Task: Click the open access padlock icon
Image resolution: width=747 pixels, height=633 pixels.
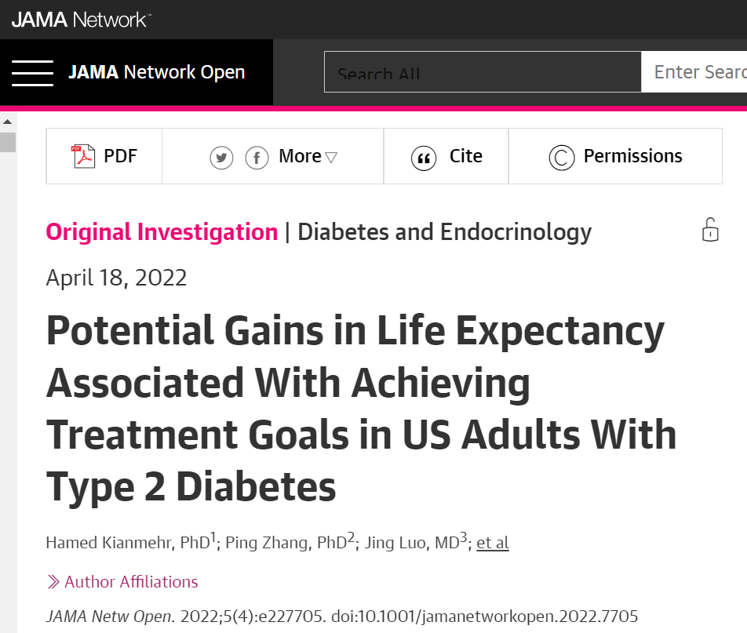Action: pyautogui.click(x=710, y=230)
